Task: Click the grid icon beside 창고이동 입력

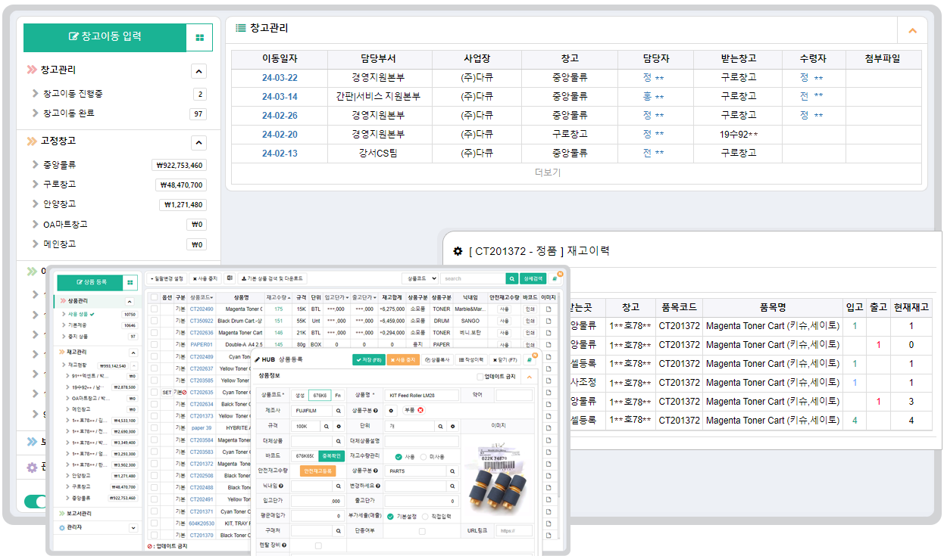Action: 199,37
